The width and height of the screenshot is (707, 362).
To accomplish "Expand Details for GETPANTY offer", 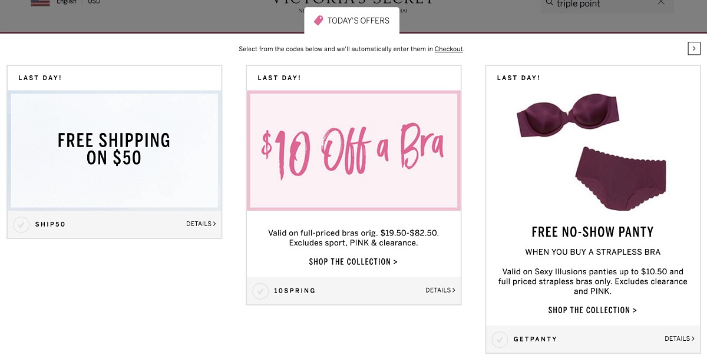I will click(679, 338).
